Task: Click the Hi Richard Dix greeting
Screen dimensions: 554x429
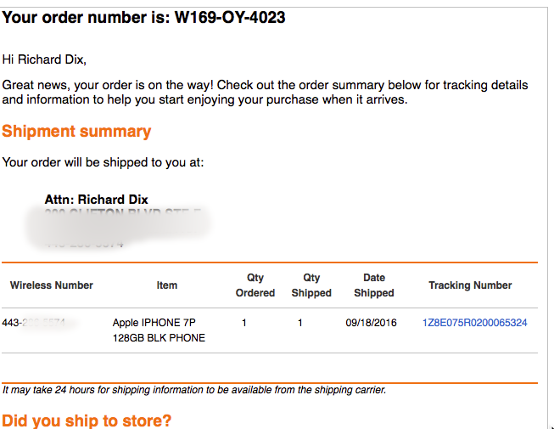Action: pyautogui.click(x=44, y=59)
